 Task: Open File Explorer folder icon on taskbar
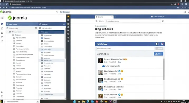[83, 102]
